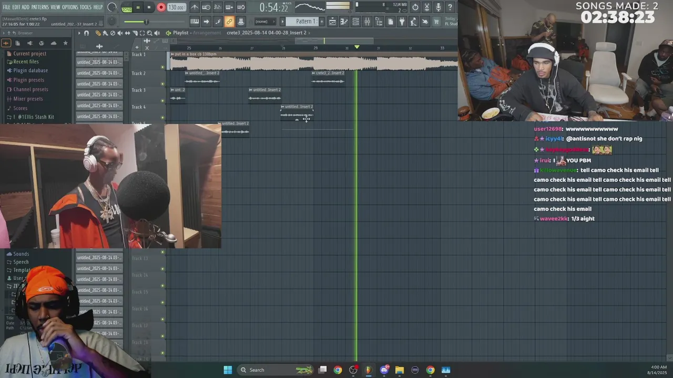Image resolution: width=673 pixels, height=378 pixels.
Task: Toggle the Playlist snap magnet icon
Action: click(86, 33)
